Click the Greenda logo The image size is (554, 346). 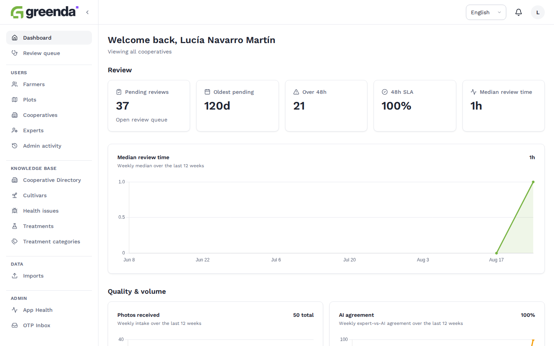click(x=45, y=12)
